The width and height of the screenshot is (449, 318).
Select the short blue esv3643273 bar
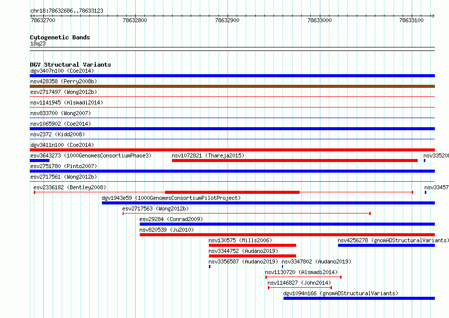click(x=39, y=161)
